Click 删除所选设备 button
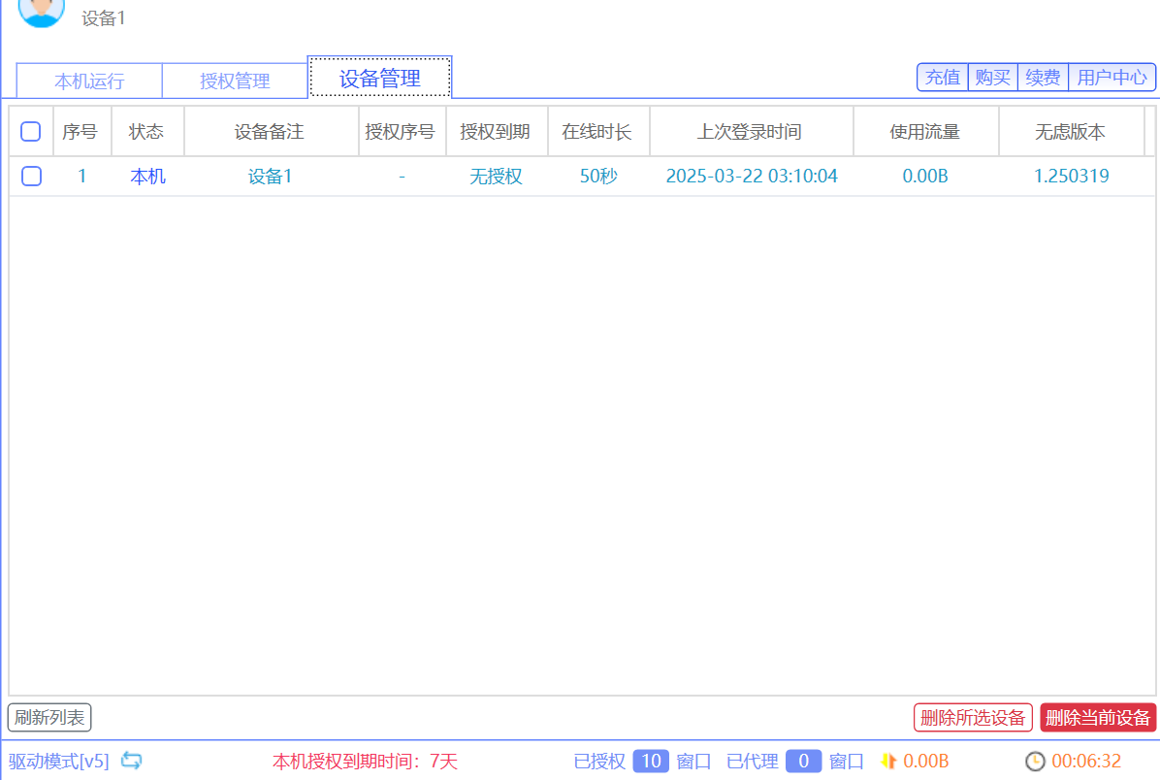Viewport: 1160px width, 780px height. 973,718
